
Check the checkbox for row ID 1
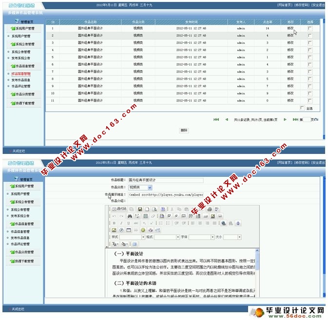[310, 28]
